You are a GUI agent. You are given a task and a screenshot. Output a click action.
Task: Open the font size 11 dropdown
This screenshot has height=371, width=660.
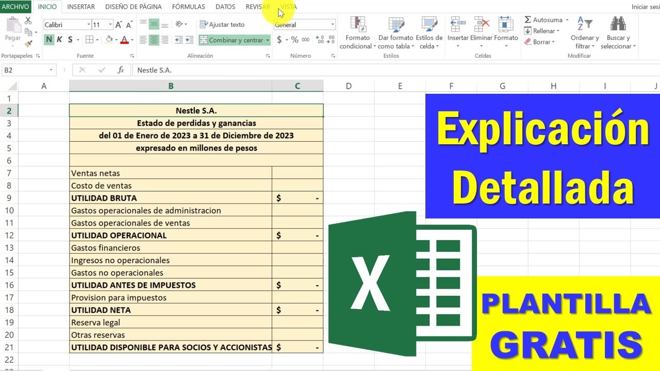pyautogui.click(x=110, y=25)
